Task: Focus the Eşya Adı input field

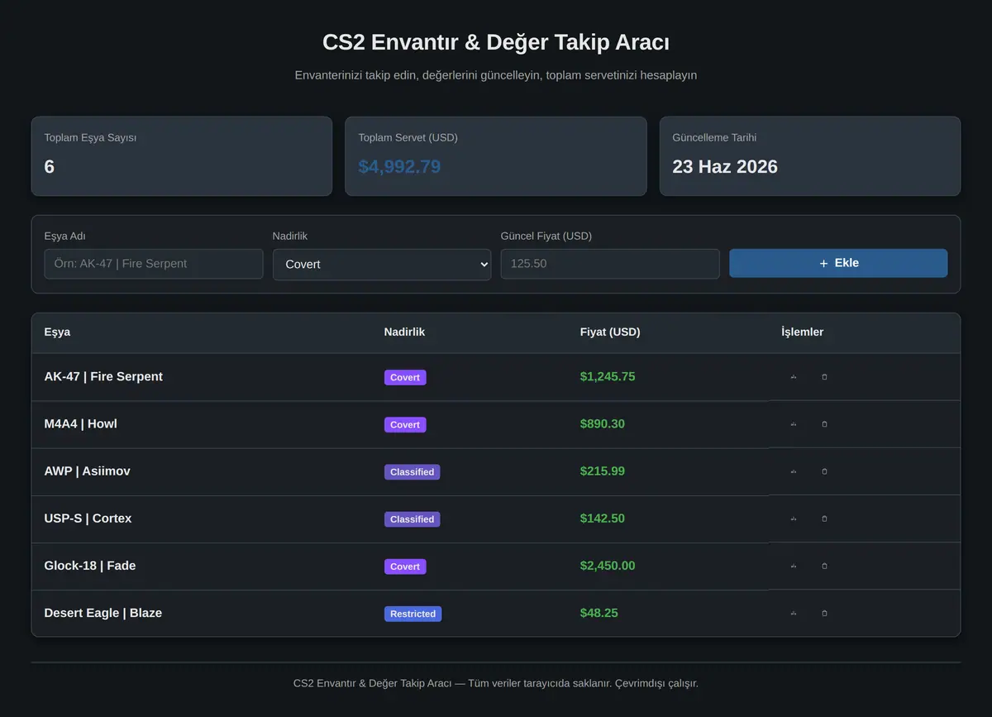Action: [x=154, y=264]
